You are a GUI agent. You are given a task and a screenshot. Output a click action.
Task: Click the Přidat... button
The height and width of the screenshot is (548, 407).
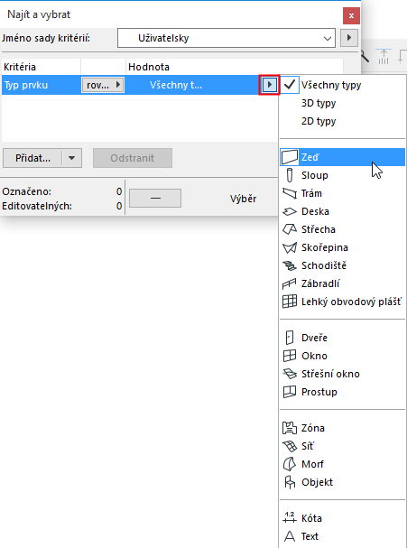tap(32, 158)
